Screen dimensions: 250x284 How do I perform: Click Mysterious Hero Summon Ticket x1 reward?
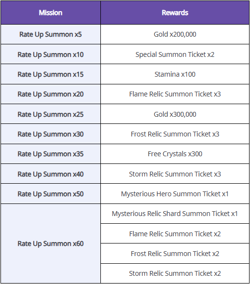coord(175,194)
